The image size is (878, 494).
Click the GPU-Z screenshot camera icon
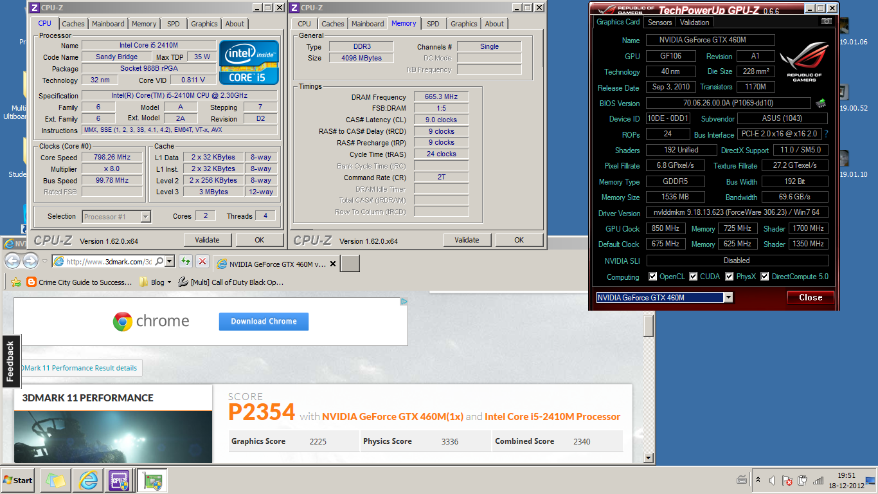point(826,22)
